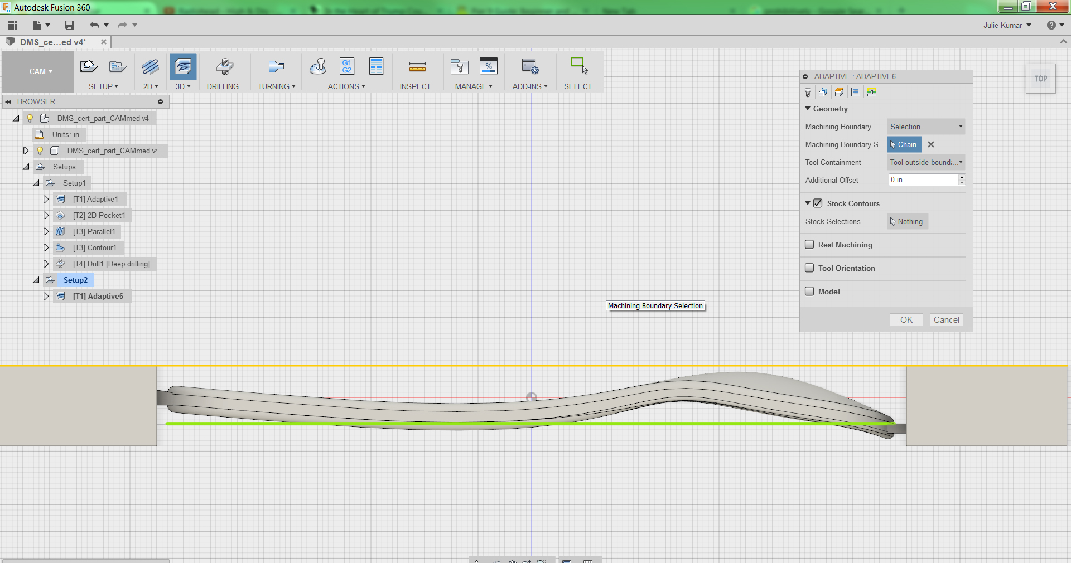Viewport: 1071px width, 563px height.
Task: Open the Machining Boundary Selection dropdown
Action: click(926, 127)
